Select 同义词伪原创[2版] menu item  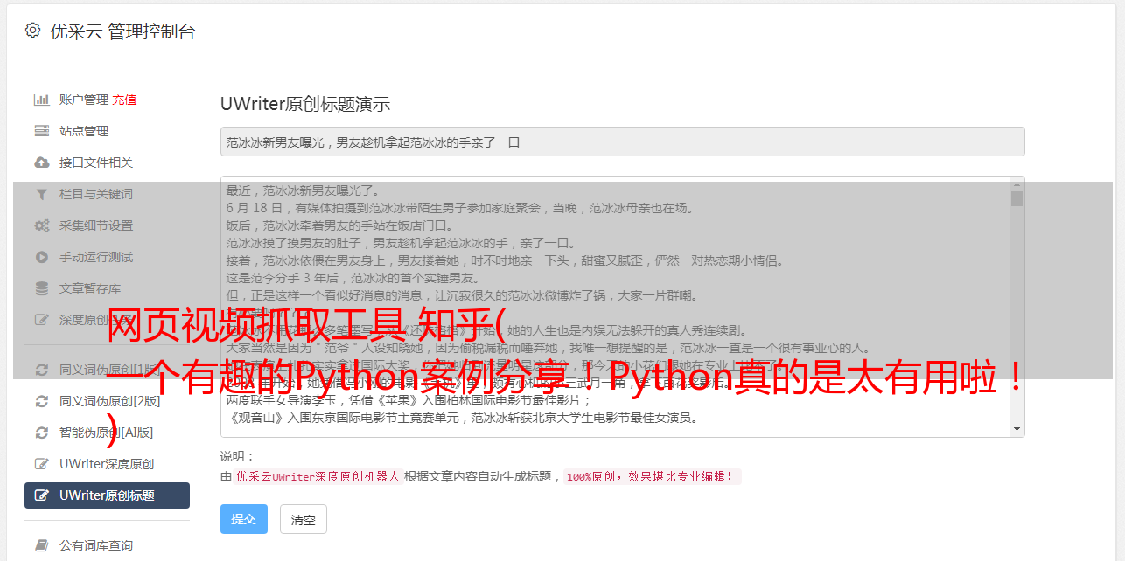click(x=110, y=401)
